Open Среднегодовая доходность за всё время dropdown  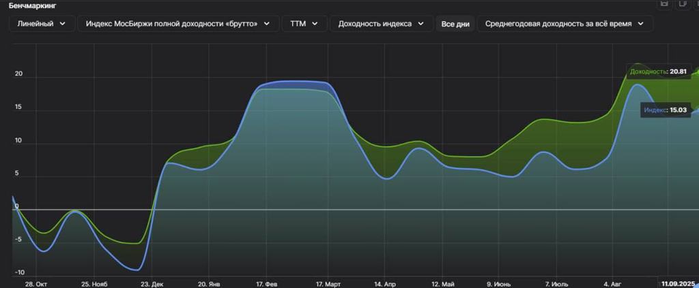(x=565, y=24)
